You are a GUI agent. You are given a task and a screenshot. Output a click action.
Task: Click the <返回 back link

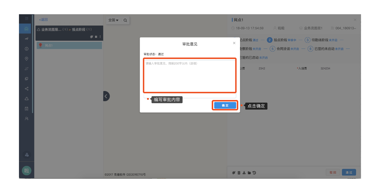point(43,20)
